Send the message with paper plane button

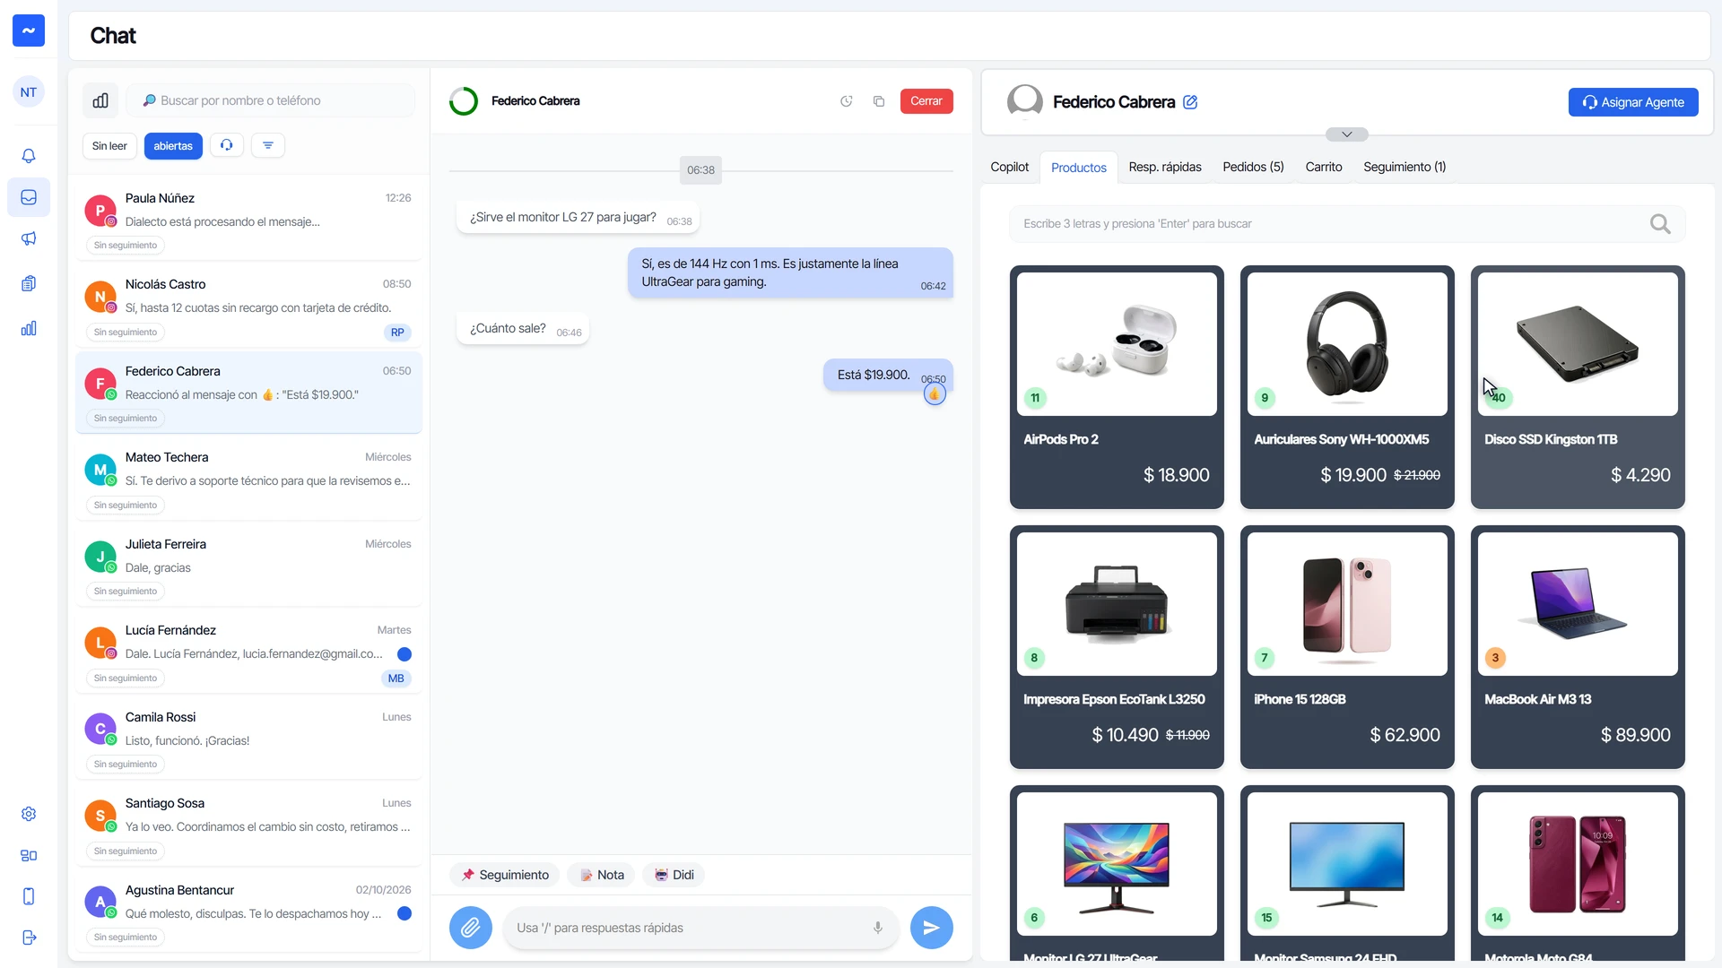[932, 928]
